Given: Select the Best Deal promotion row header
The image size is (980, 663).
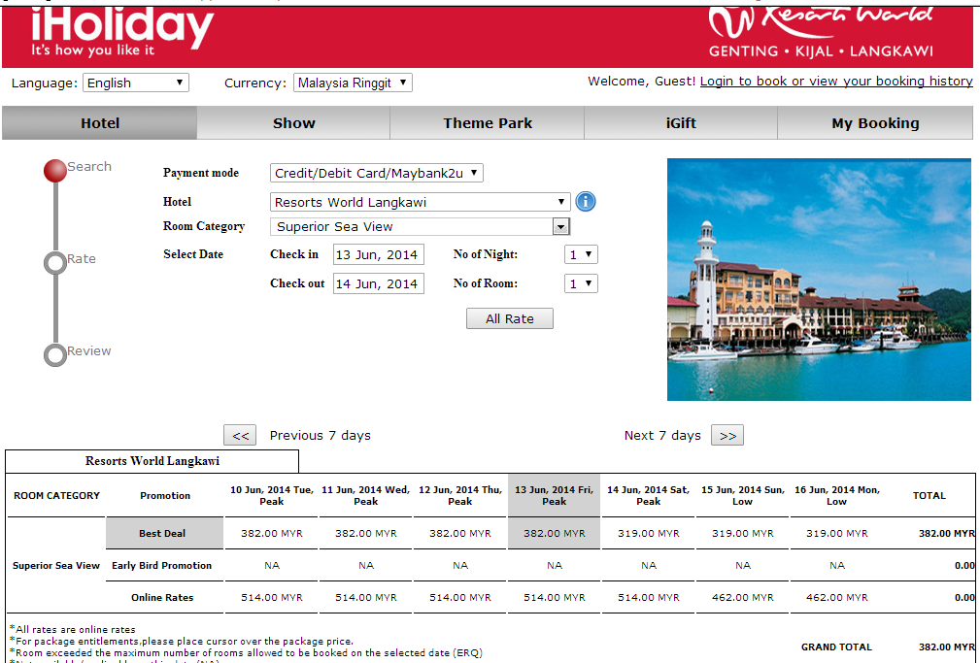Looking at the screenshot, I should tap(164, 533).
